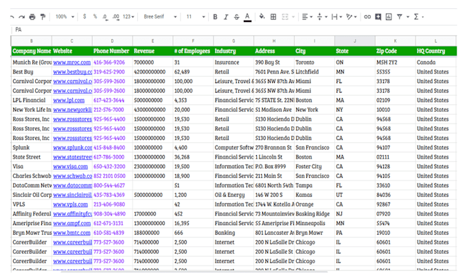Screen dimensions: 467x280
Task: Insert a chart
Action: [389, 17]
